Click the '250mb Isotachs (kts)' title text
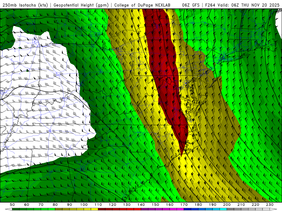This screenshot has height=211, width=282. (25, 5)
